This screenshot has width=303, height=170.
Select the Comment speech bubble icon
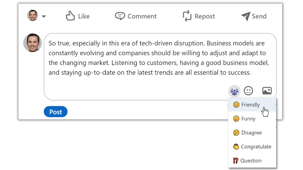[120, 16]
